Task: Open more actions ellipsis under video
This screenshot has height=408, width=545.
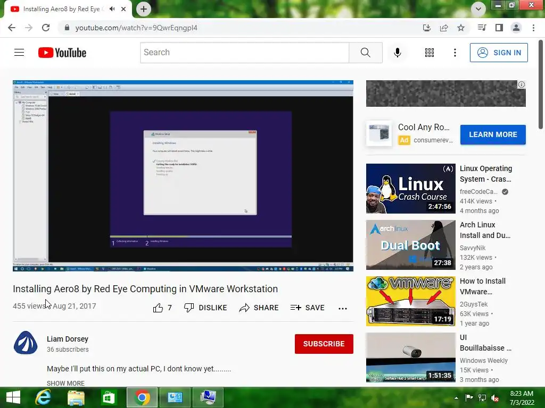Action: [x=343, y=308]
